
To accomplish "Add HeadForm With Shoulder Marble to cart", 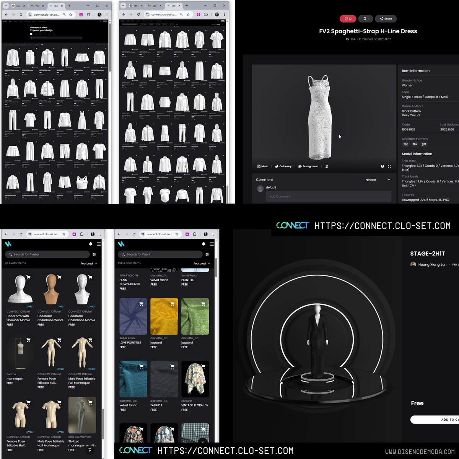I will 28,277.
